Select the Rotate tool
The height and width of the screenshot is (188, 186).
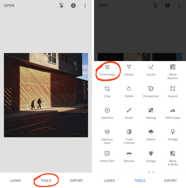129,92
